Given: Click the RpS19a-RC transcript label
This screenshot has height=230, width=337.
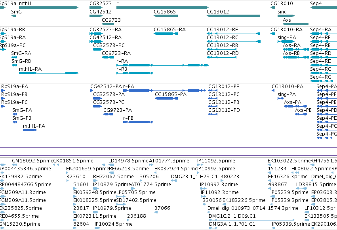Looking at the screenshot, I should point(13,45).
